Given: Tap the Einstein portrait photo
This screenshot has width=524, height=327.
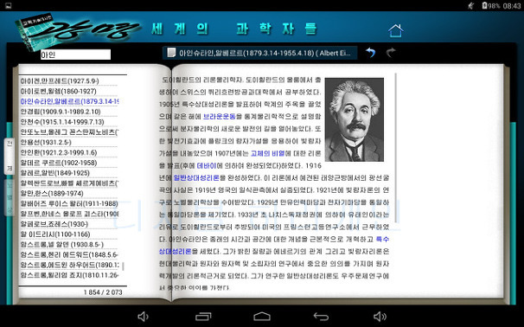Looking at the screenshot, I should (355, 119).
